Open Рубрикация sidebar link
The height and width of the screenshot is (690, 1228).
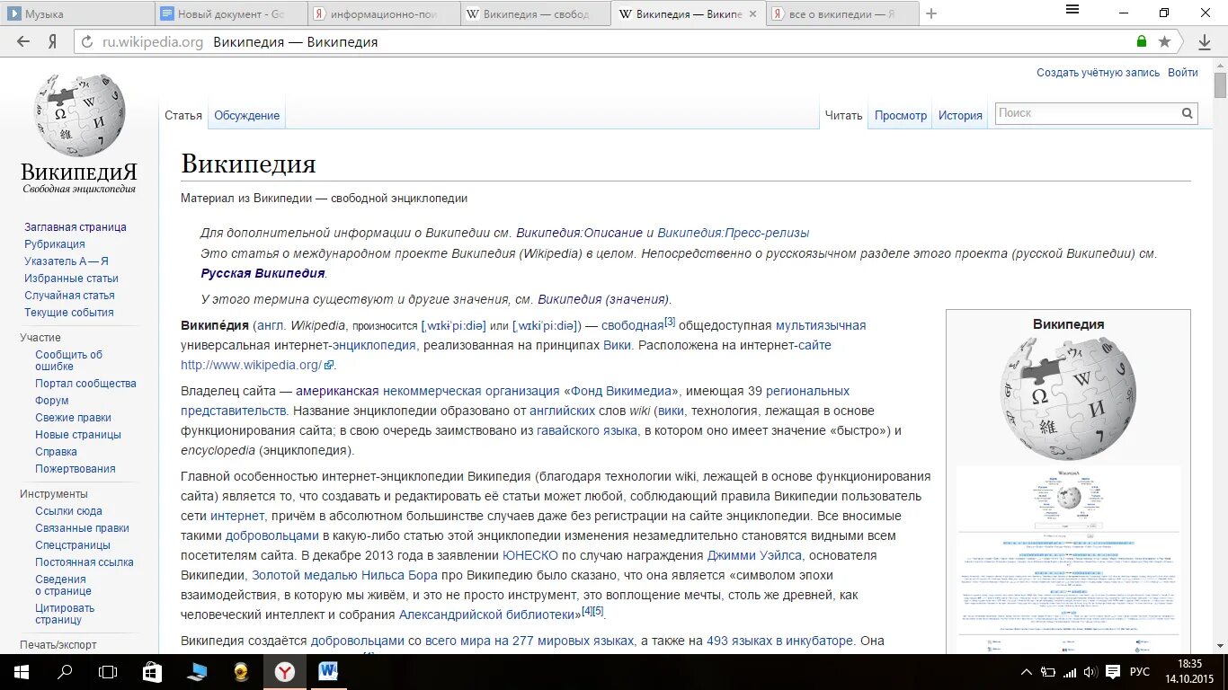click(55, 244)
